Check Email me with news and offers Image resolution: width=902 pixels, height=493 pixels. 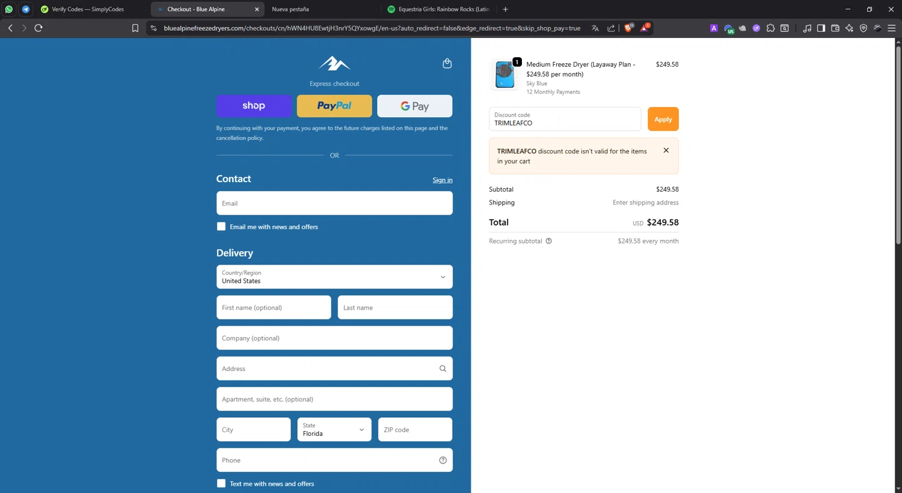pos(221,227)
